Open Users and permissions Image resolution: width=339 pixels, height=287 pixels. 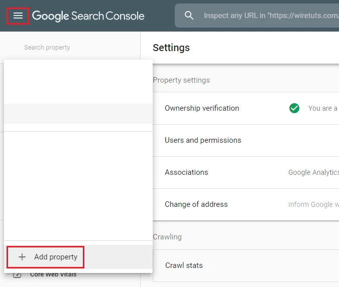click(203, 140)
